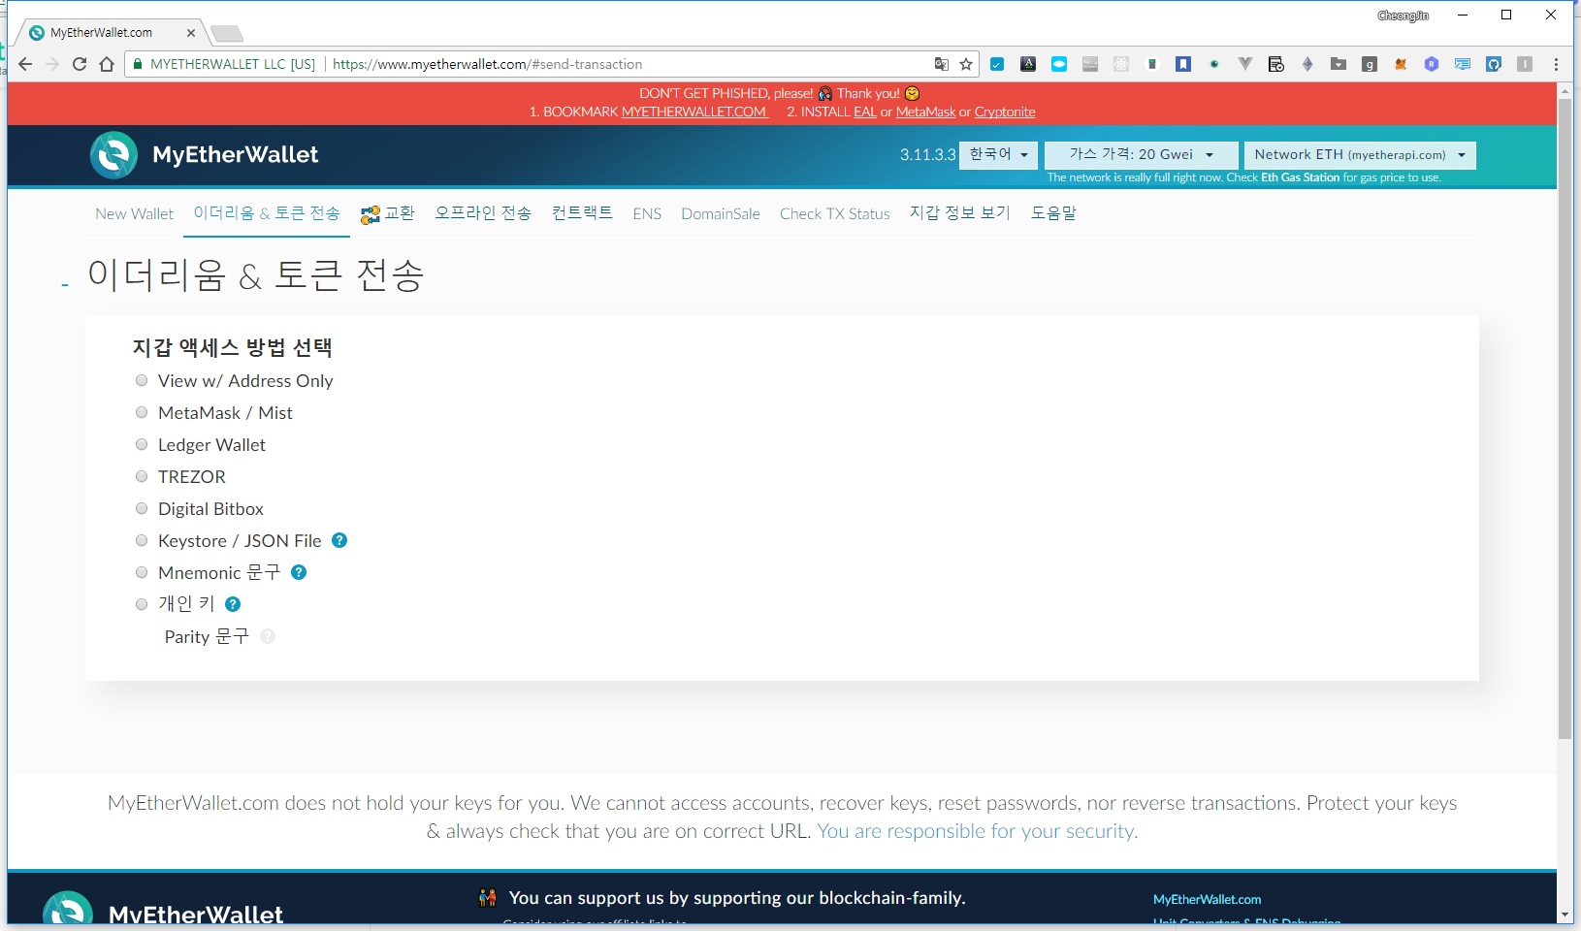Image resolution: width=1581 pixels, height=931 pixels.
Task: Open the GitHub Octocat extension icon
Action: [1494, 64]
